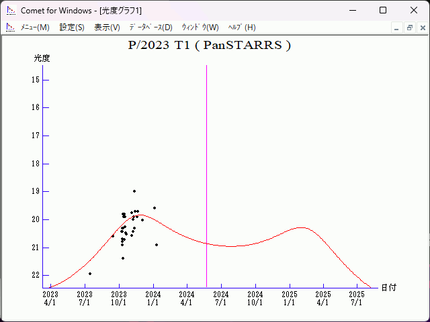The width and height of the screenshot is (430, 322).
Task: Click the 日付 date axis label
Action: pyautogui.click(x=388, y=287)
